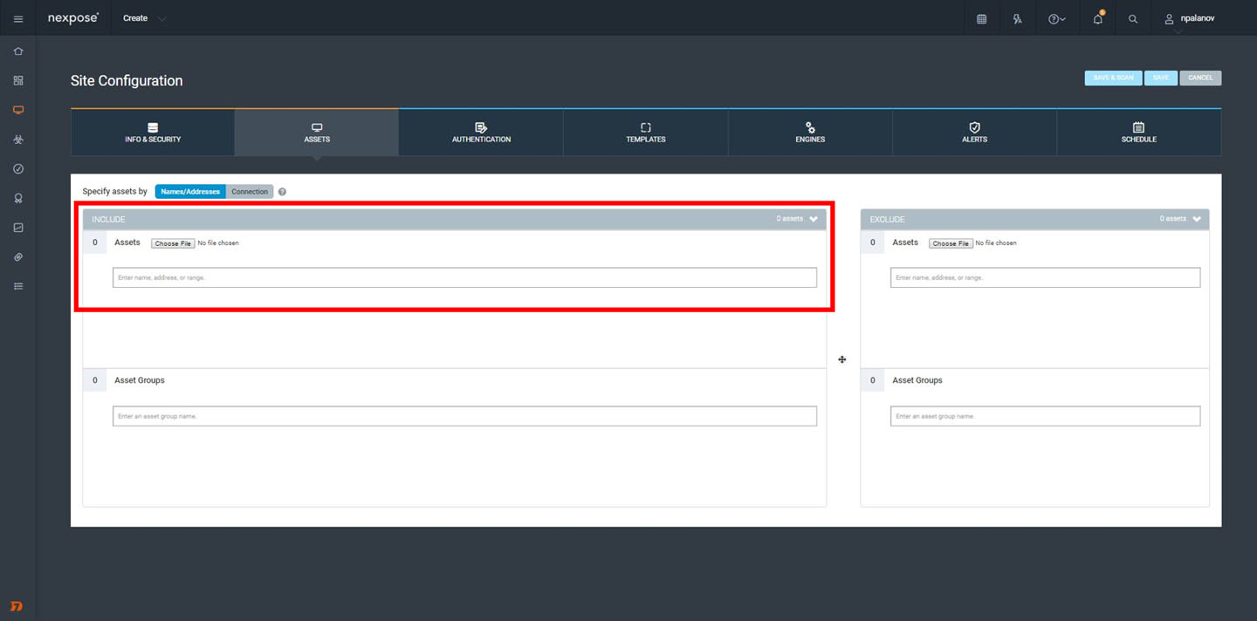Viewport: 1257px width, 621px height.
Task: Open the search magnifier icon
Action: point(1133,18)
